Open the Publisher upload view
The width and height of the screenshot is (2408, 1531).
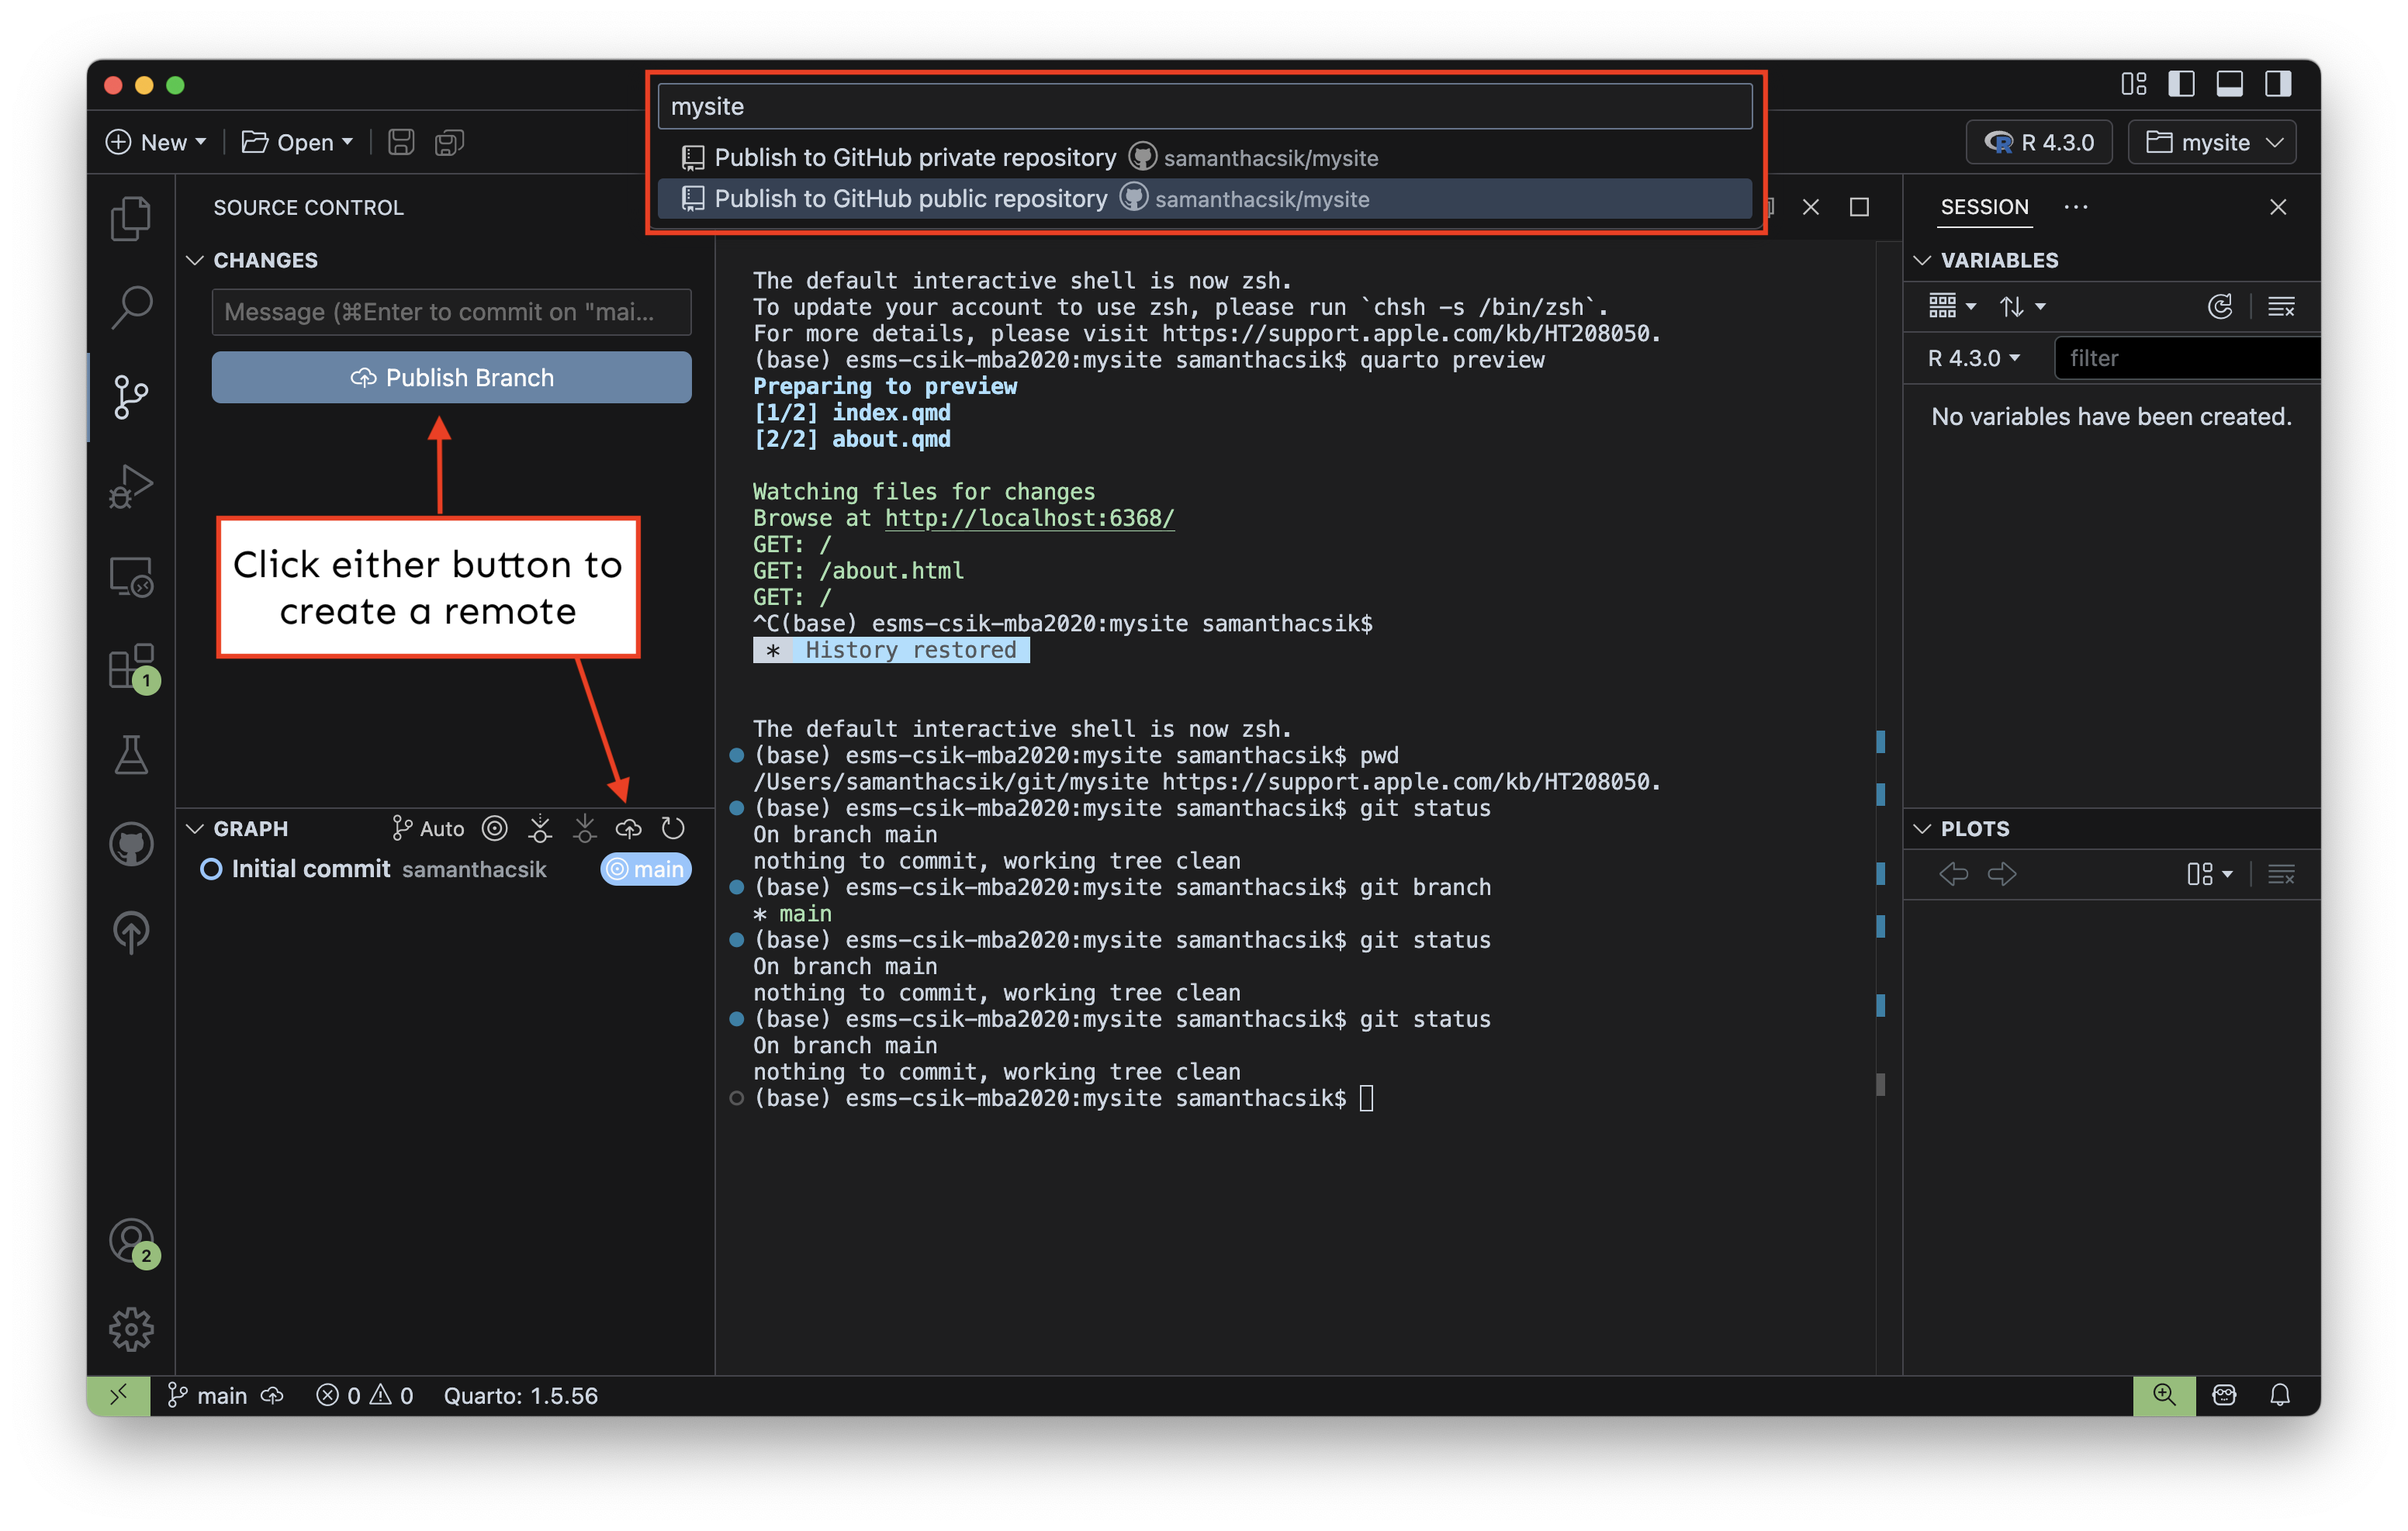131,933
